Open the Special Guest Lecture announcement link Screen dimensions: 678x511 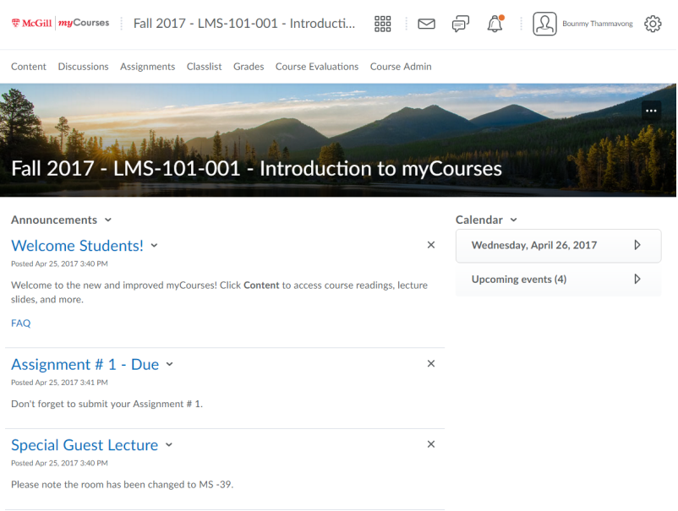(x=85, y=445)
